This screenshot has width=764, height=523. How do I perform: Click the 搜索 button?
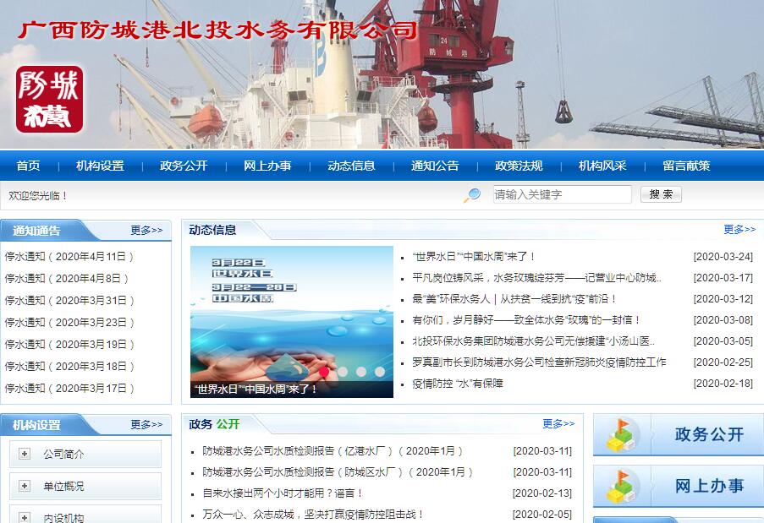click(661, 194)
